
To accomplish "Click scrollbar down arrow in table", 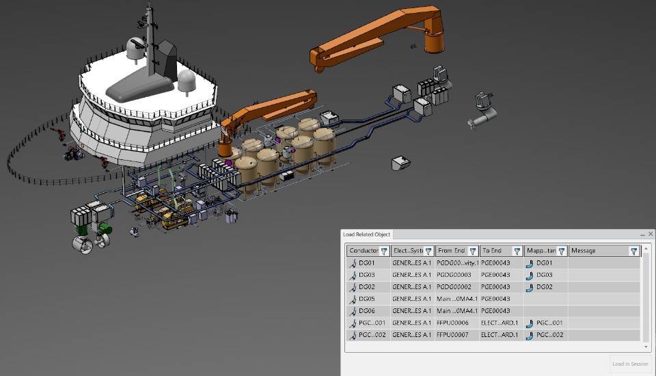I will pos(646,347).
